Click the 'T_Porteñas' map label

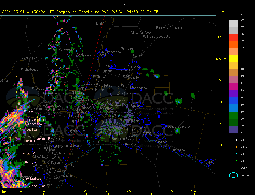tap(124, 93)
